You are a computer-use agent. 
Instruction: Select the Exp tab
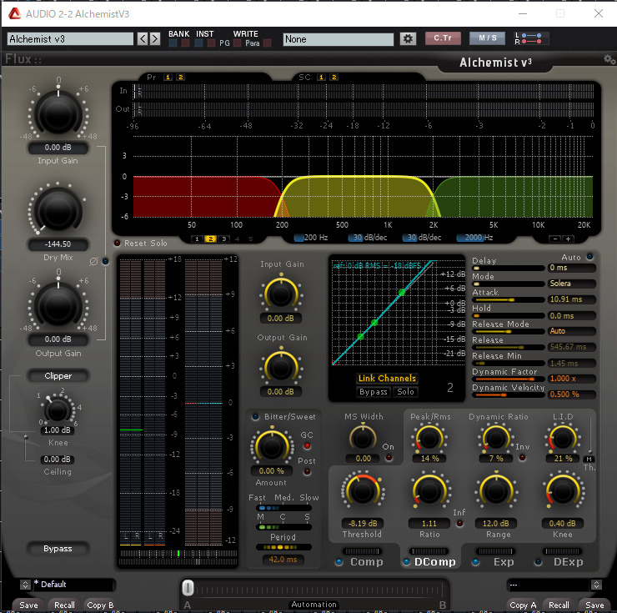coord(504,562)
